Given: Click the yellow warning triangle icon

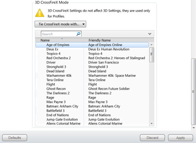Looking at the screenshot, I should point(40,13).
